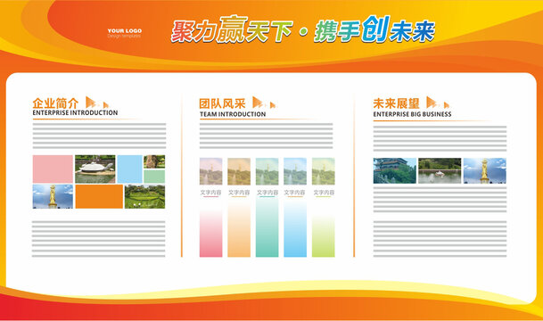
Task: Select the 团队风采 section heading
Action: (x=222, y=103)
